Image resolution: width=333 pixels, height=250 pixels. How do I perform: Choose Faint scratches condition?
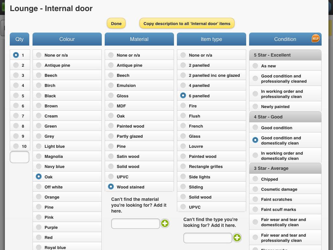[x=255, y=199]
